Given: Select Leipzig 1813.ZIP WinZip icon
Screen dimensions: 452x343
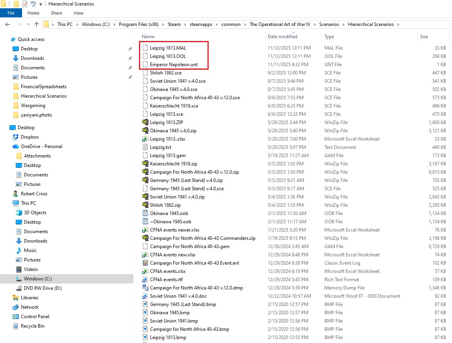Looking at the screenshot, I should [x=146, y=122].
